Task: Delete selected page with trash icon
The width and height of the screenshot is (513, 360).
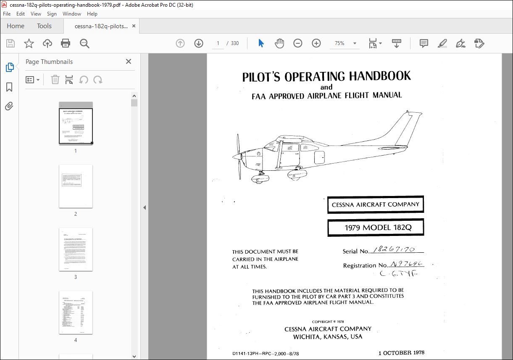Action: (55, 79)
